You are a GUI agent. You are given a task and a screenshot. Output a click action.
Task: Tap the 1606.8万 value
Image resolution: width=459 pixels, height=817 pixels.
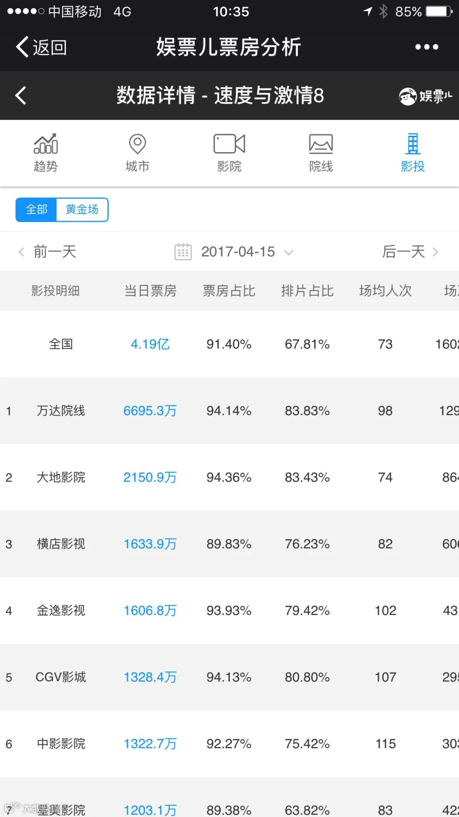point(150,611)
